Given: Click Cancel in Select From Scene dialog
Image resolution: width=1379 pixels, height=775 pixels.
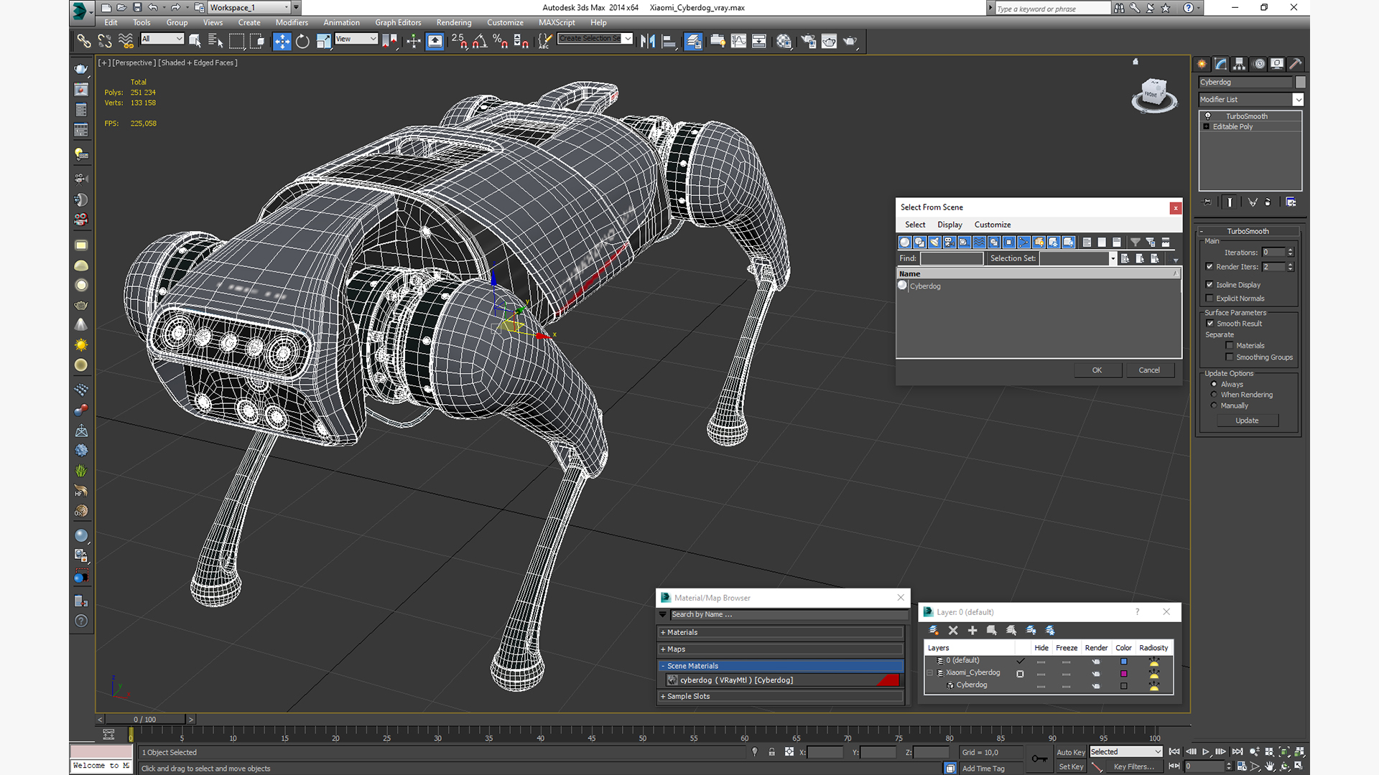Looking at the screenshot, I should click(1149, 370).
